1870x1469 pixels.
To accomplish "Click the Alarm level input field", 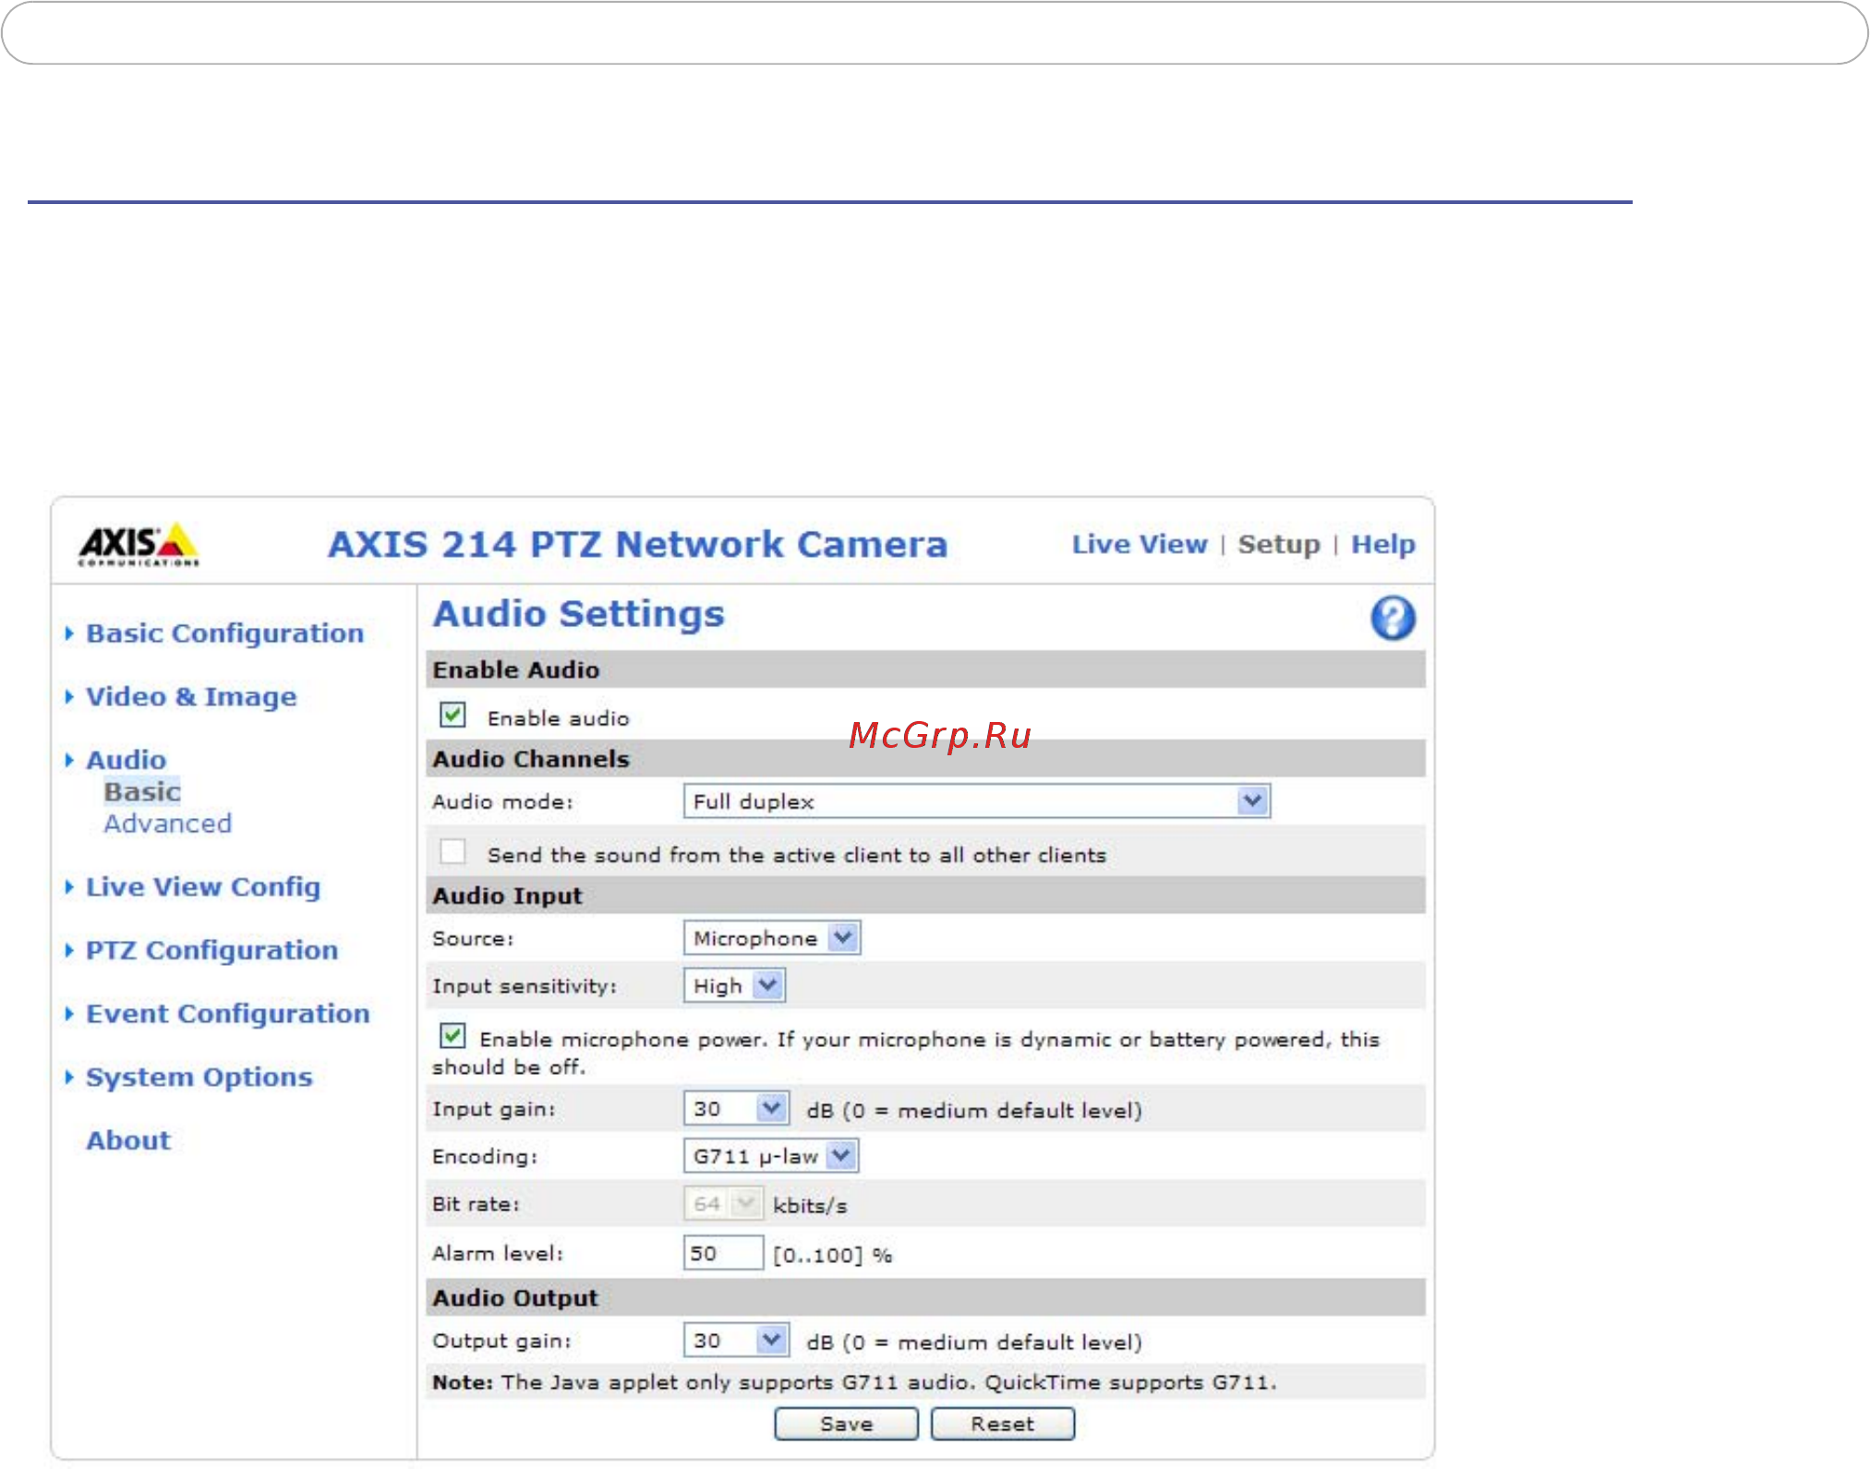I will tap(723, 1253).
